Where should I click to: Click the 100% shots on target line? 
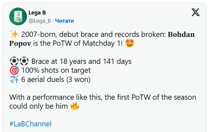[56, 70]
